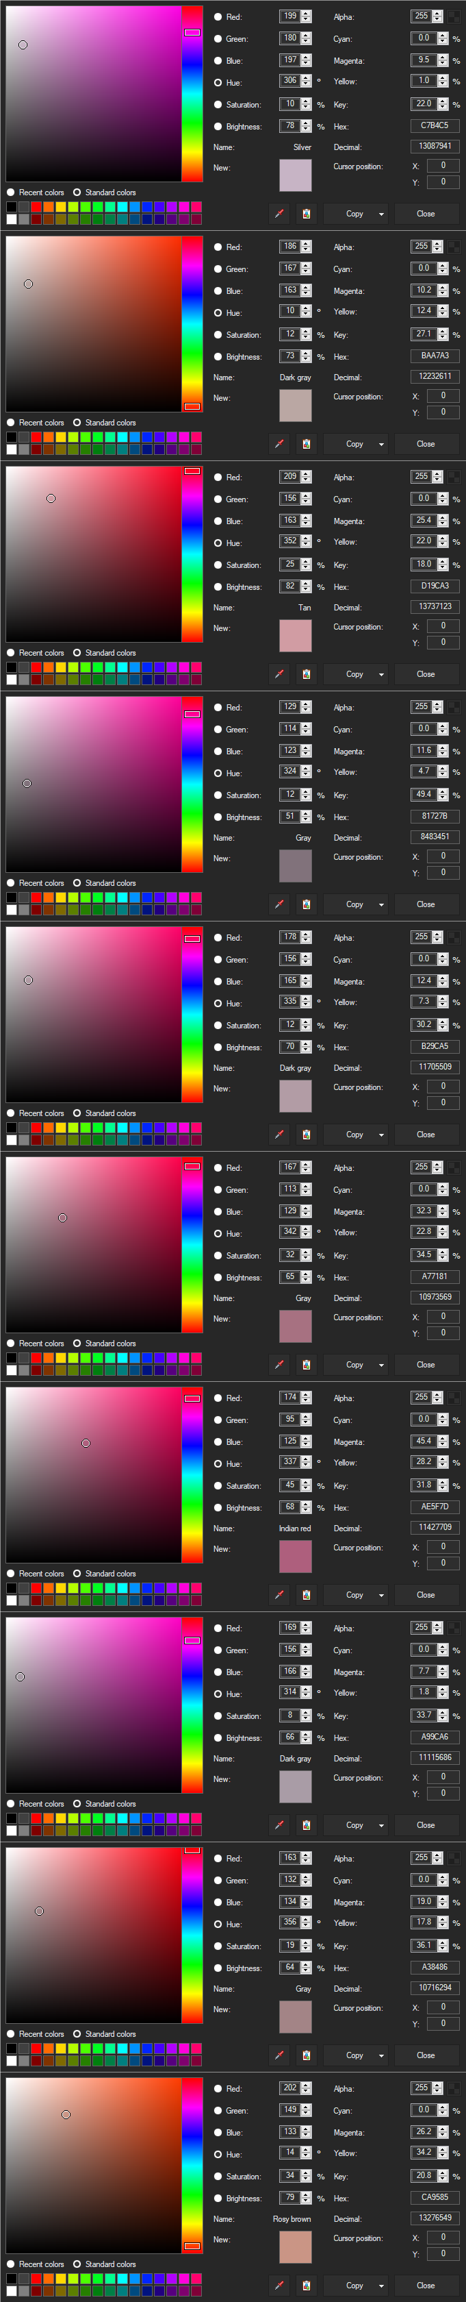Viewport: 466px width, 2302px height.
Task: Click the eyedropper icon in the D19CA3 dialog
Action: coord(279,673)
